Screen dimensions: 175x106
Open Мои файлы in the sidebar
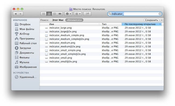pos(27,29)
